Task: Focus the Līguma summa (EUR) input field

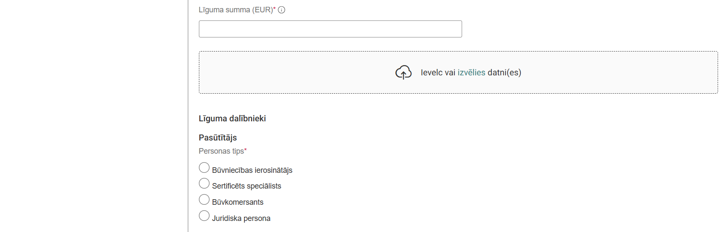Action: pos(330,29)
